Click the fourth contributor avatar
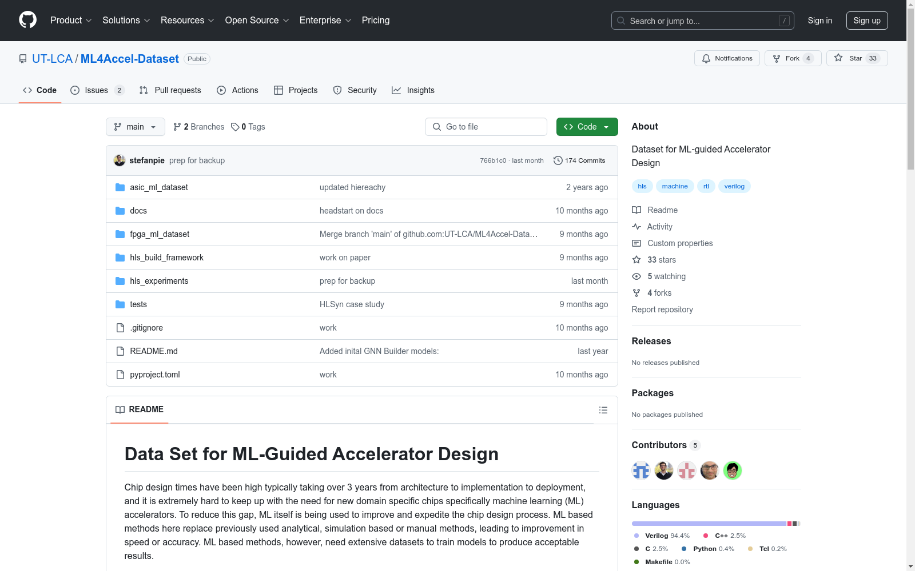 pos(710,471)
